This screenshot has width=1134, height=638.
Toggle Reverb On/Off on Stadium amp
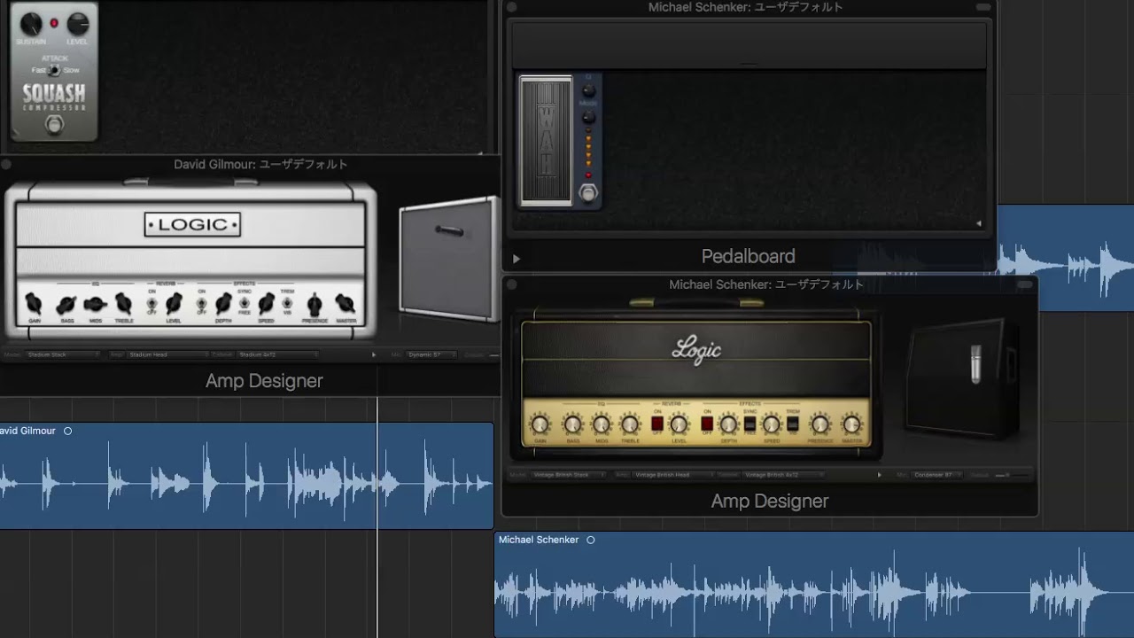point(151,305)
